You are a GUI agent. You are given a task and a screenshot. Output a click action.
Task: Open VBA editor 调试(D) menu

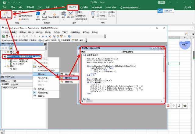[x=48, y=32]
